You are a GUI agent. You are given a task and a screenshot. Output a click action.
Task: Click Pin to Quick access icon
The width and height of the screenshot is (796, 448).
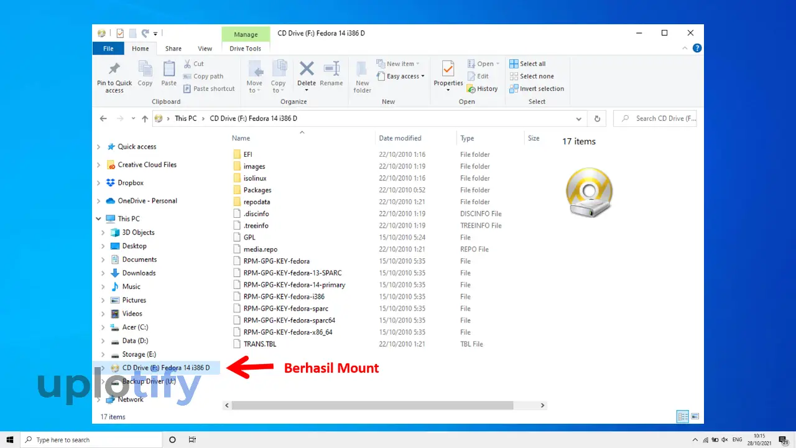tap(114, 70)
